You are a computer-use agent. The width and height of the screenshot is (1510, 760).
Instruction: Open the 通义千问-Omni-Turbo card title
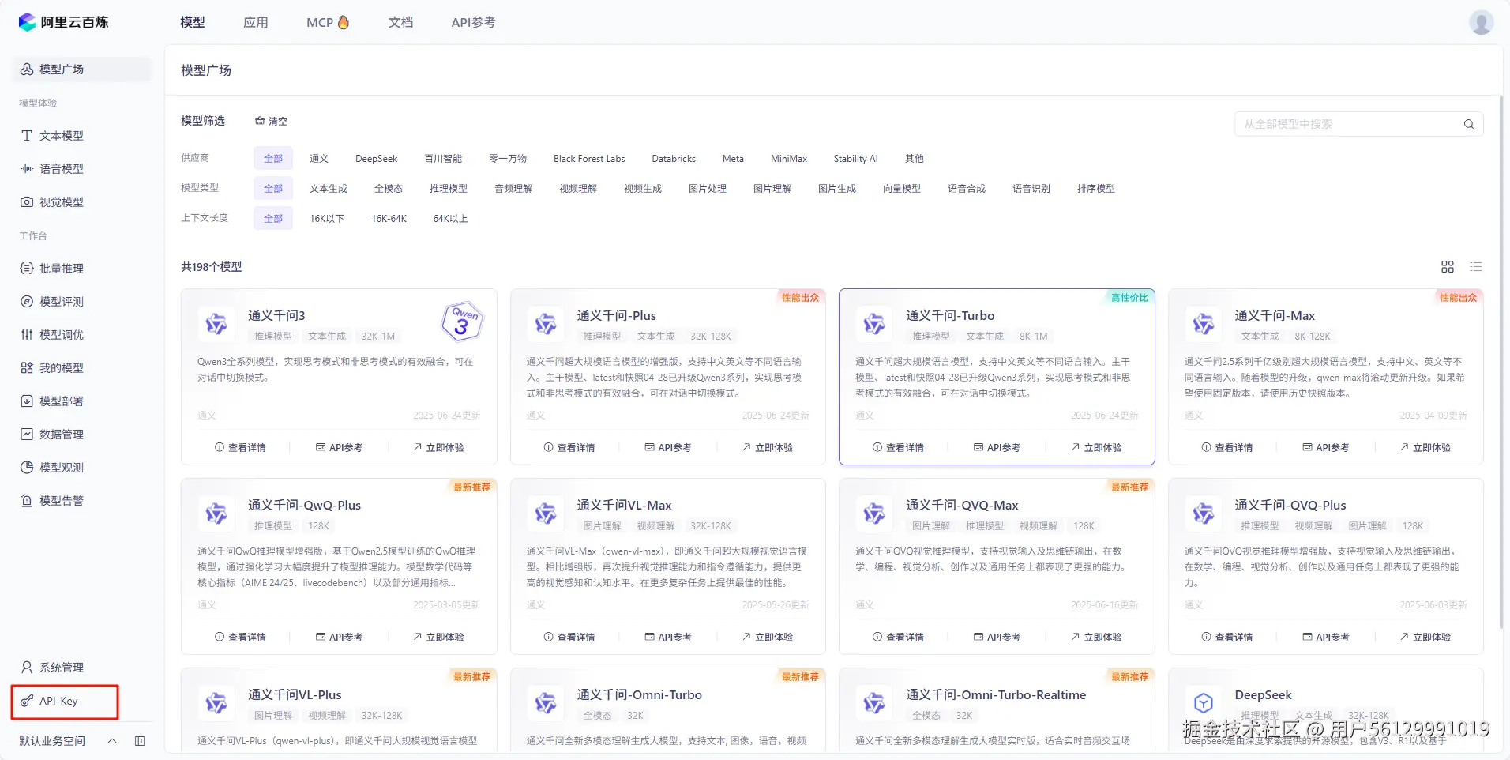639,695
